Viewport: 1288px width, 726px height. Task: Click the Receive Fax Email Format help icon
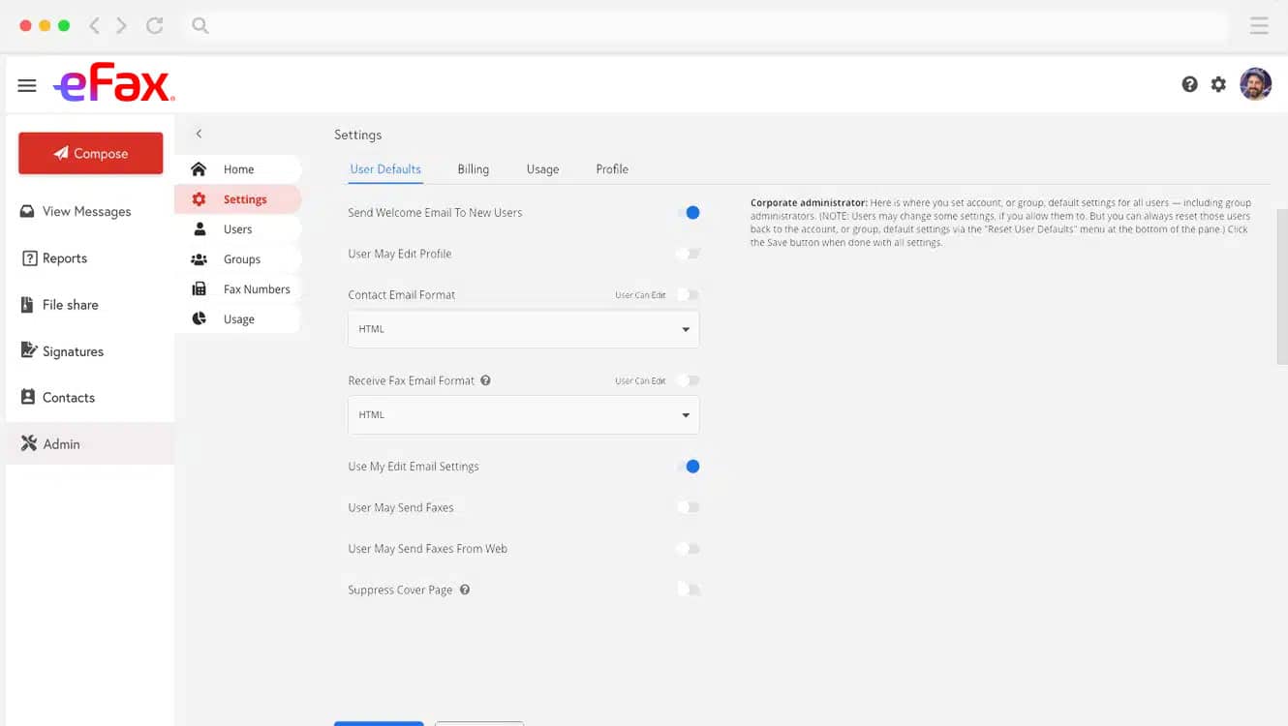[485, 380]
